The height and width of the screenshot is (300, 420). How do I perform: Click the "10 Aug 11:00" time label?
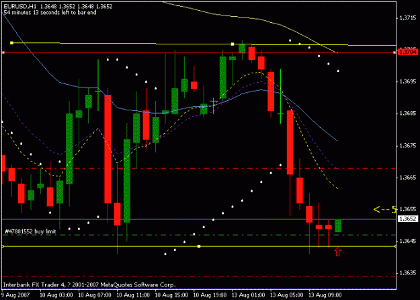coord(134,295)
